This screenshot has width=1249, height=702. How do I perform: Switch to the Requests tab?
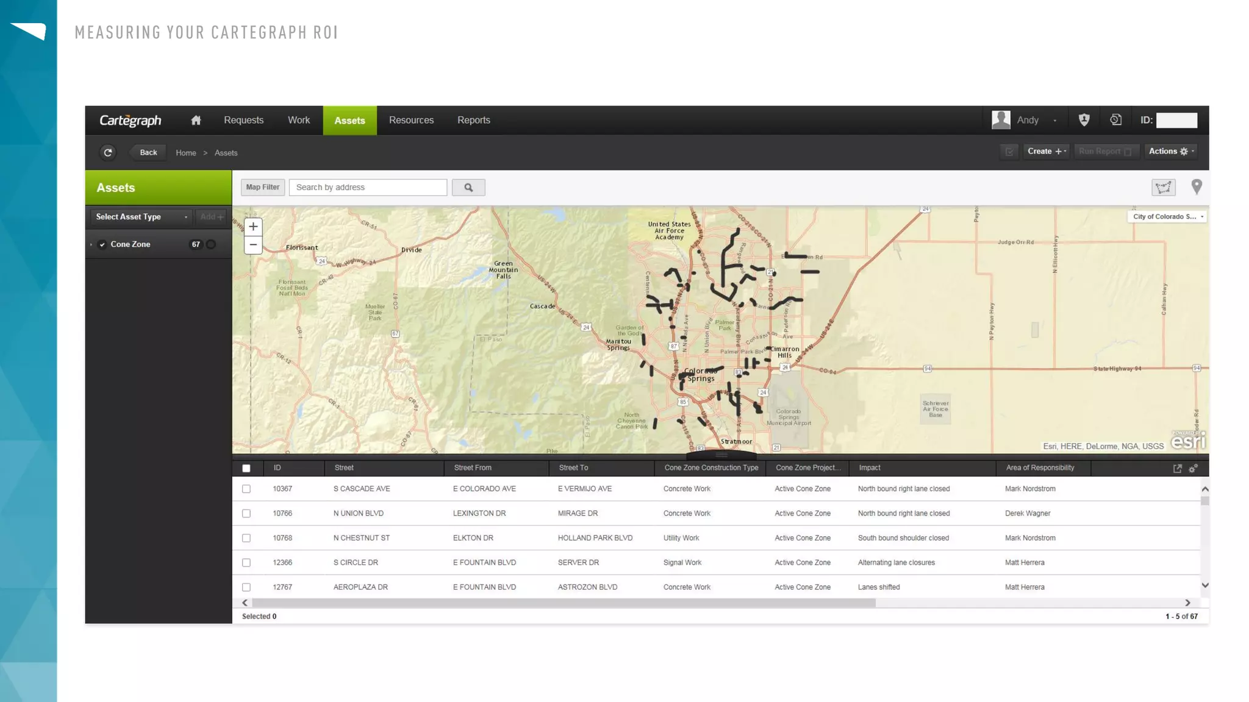point(243,120)
